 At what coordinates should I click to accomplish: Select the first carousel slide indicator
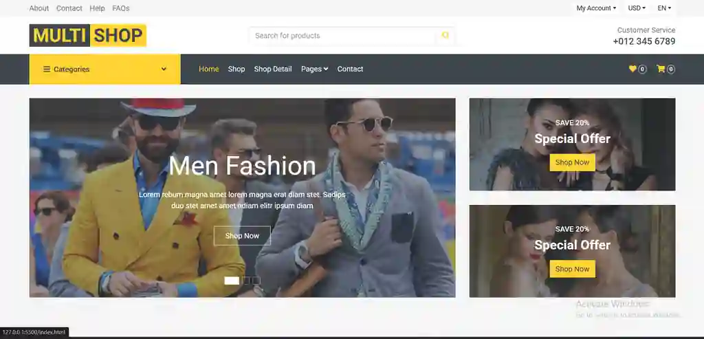232,281
